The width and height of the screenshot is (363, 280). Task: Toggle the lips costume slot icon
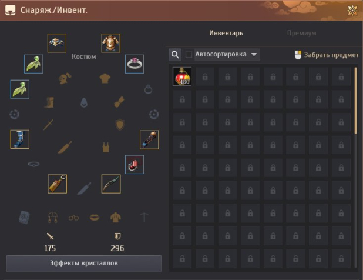pyautogui.click(x=95, y=218)
